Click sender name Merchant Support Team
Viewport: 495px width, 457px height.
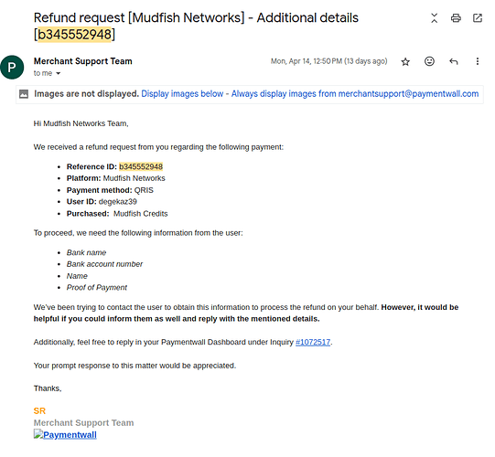[83, 61]
